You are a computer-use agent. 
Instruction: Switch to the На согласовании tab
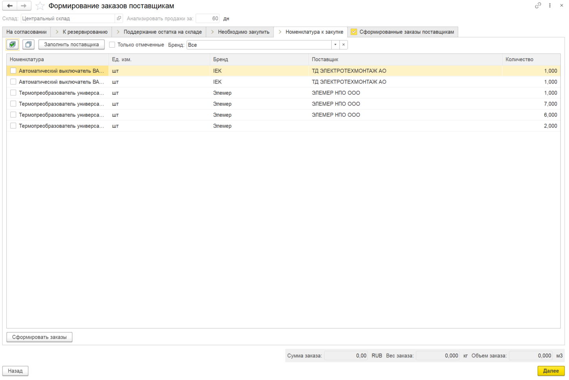pyautogui.click(x=26, y=32)
